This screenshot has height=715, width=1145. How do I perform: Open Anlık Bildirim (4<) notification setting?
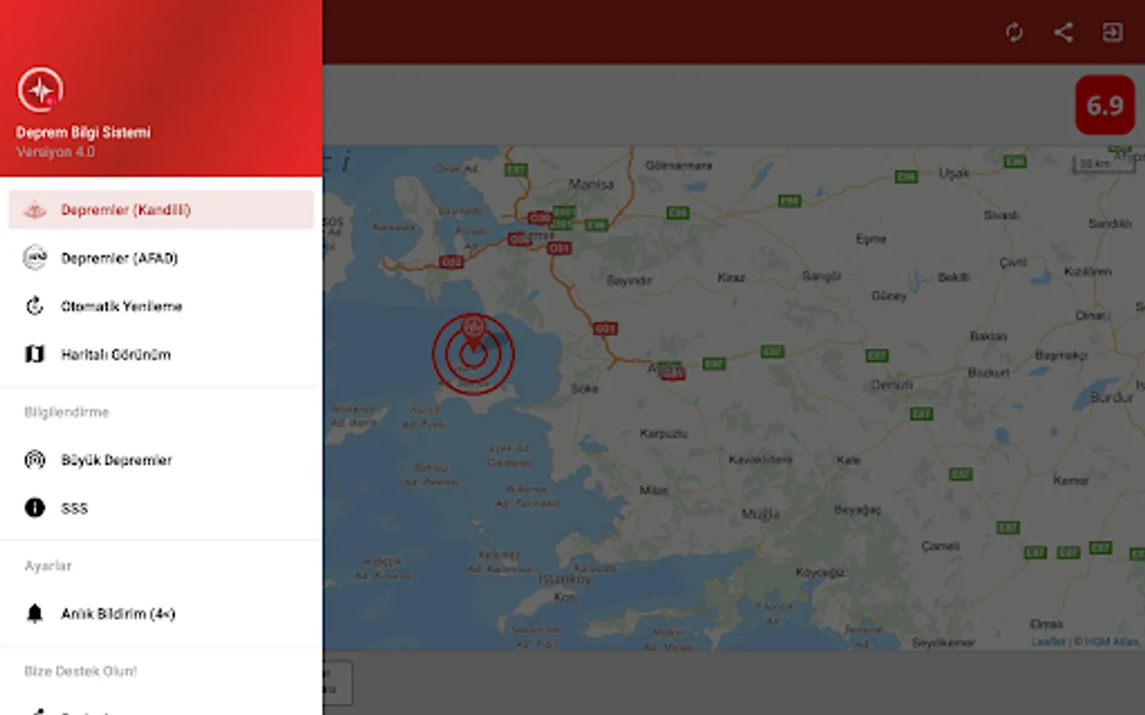pyautogui.click(x=161, y=614)
